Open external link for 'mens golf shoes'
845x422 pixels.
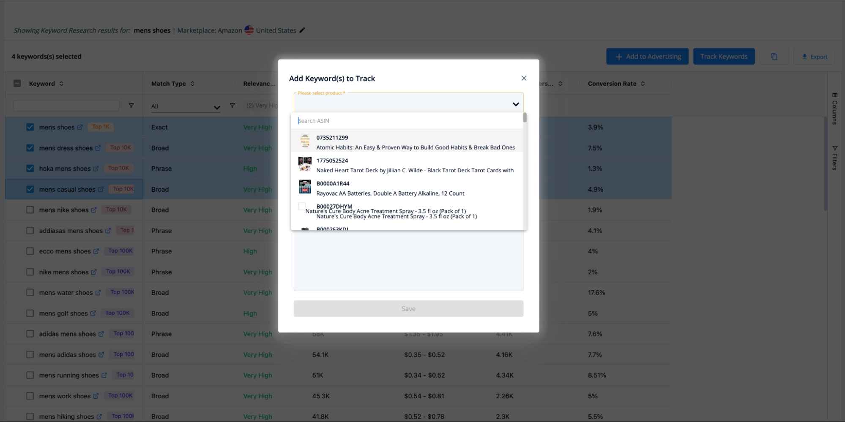[x=93, y=313]
